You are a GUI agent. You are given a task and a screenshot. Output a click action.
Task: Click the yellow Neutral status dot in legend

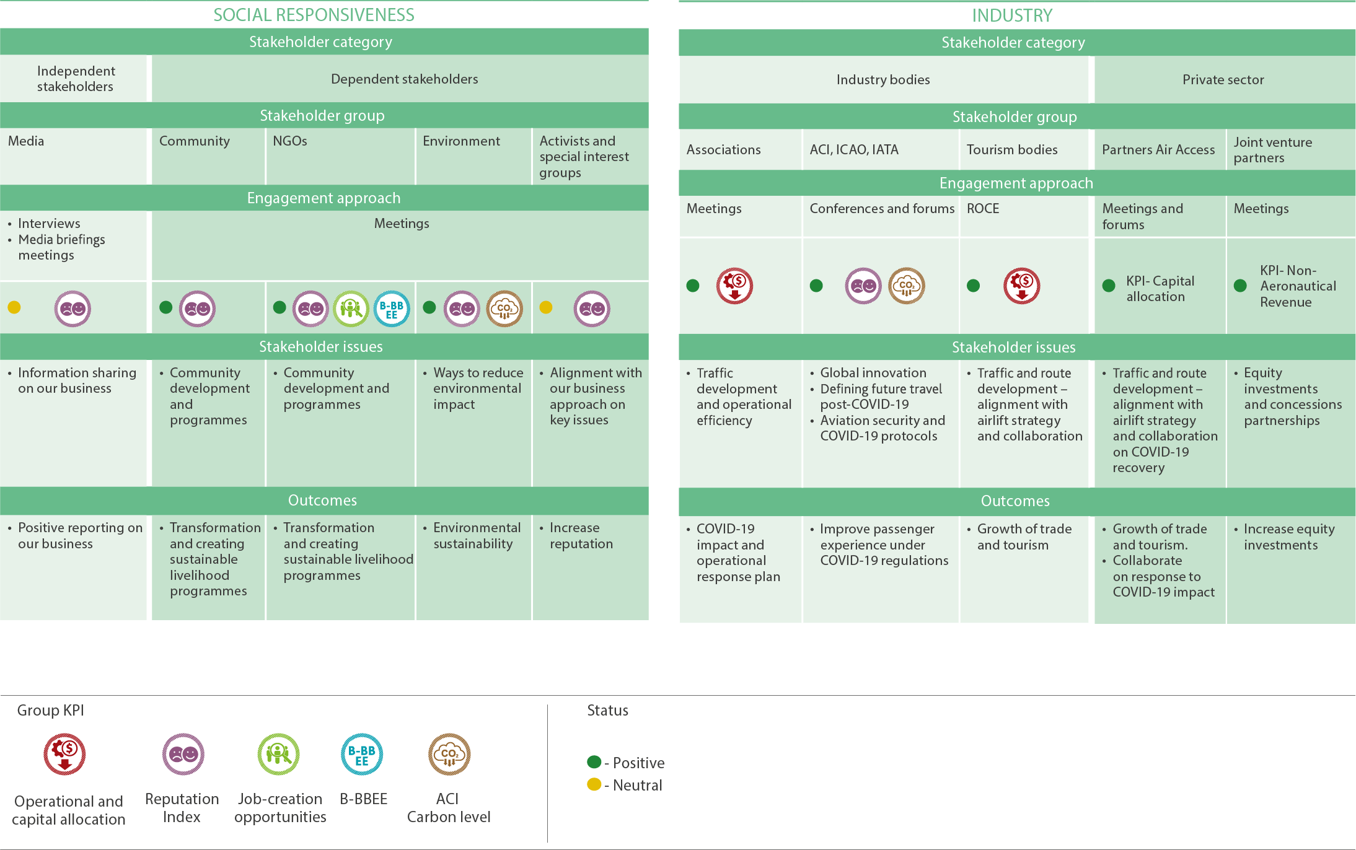594,784
